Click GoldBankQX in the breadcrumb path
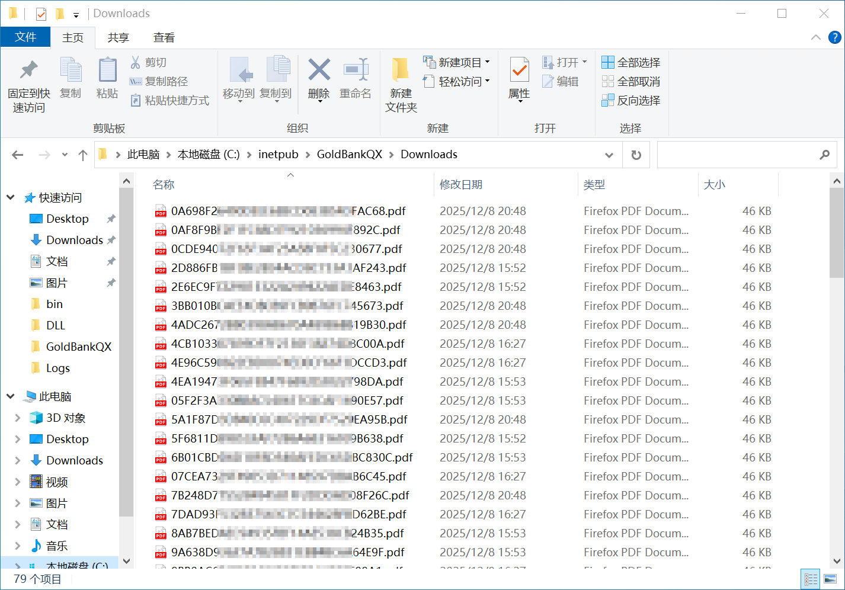The width and height of the screenshot is (845, 590). pos(349,155)
